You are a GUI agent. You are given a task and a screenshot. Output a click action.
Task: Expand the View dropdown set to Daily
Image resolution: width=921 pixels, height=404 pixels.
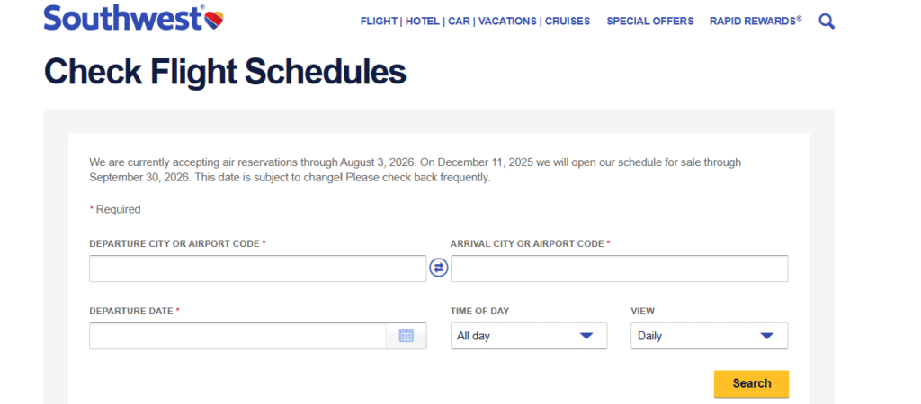709,336
